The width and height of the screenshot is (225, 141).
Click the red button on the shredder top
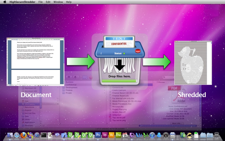(138, 51)
